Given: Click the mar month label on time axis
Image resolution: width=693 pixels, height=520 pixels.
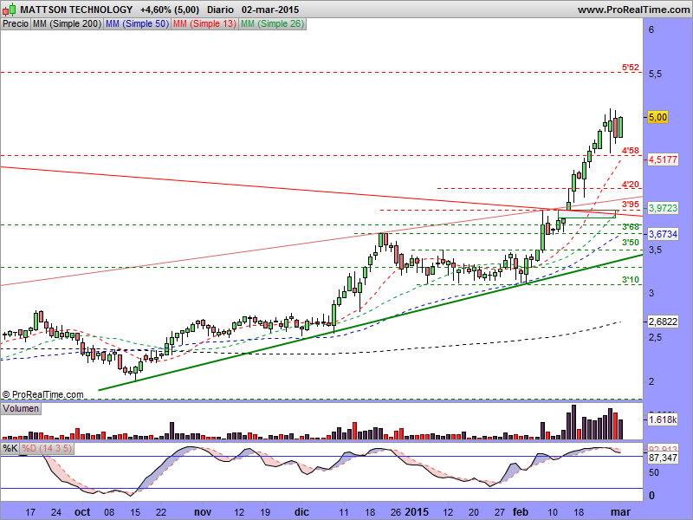Looking at the screenshot, I should [620, 512].
